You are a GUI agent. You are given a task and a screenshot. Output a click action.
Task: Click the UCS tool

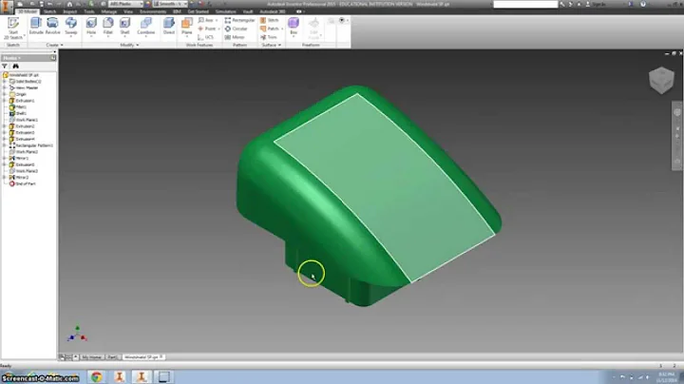[x=206, y=37]
